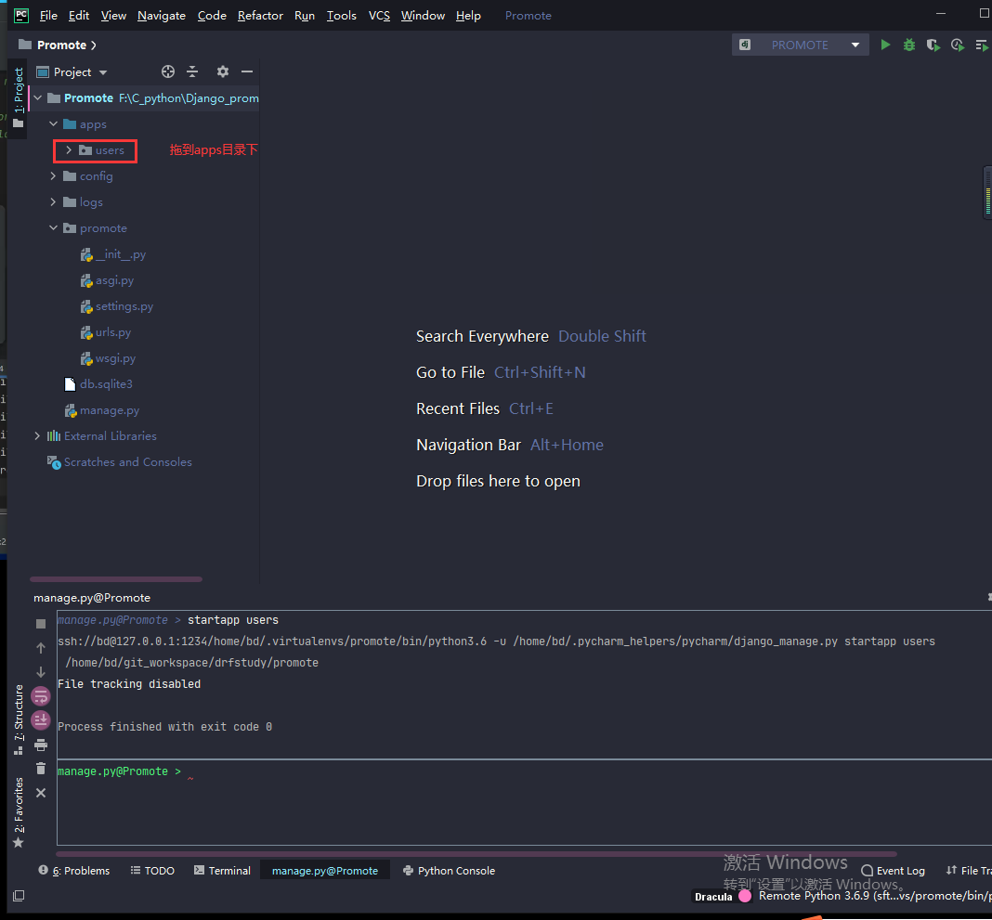
Task: Click the manage.py command input field
Action: click(x=525, y=802)
